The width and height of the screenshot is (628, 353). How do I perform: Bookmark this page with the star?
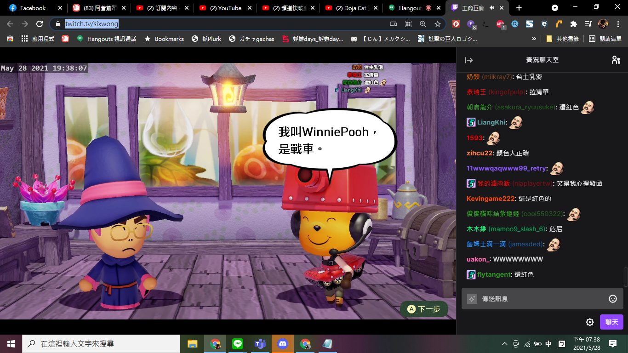click(438, 24)
